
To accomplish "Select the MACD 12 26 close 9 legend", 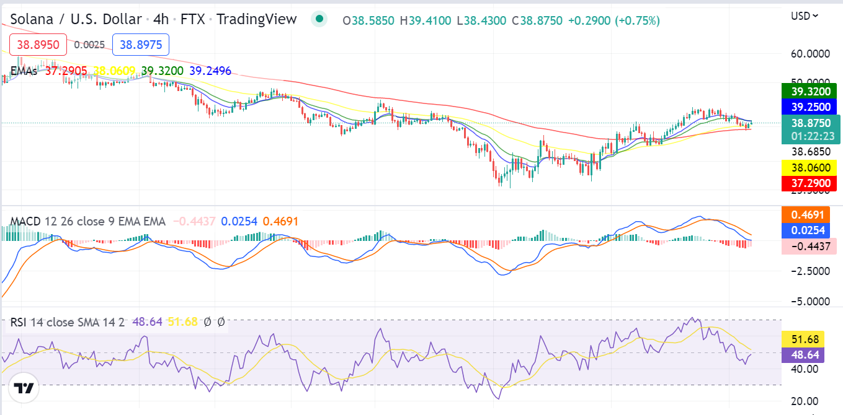I will [x=88, y=221].
